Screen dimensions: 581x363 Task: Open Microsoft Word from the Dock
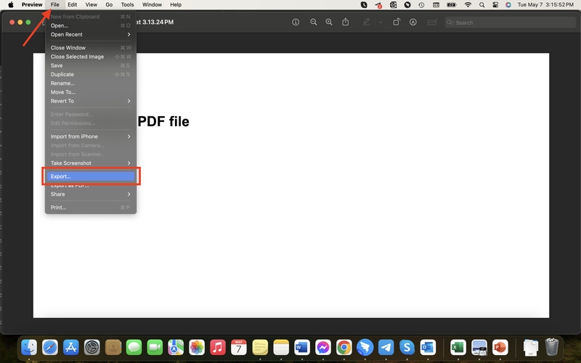(302, 348)
